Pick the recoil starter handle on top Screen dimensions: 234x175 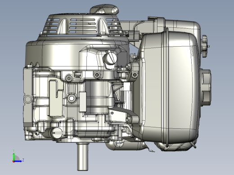(x=104, y=9)
